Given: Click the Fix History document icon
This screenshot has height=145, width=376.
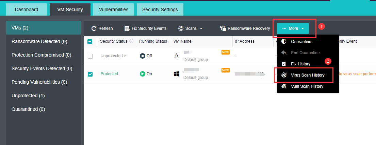Looking at the screenshot, I should (x=284, y=64).
